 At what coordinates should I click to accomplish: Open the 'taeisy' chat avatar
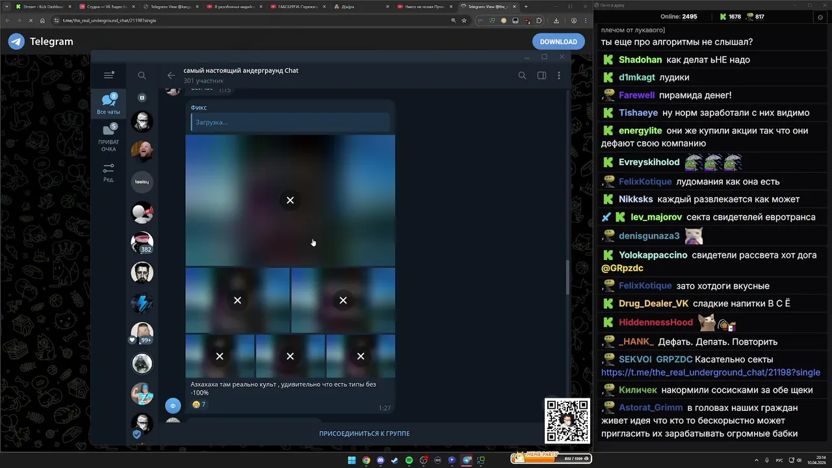click(142, 182)
